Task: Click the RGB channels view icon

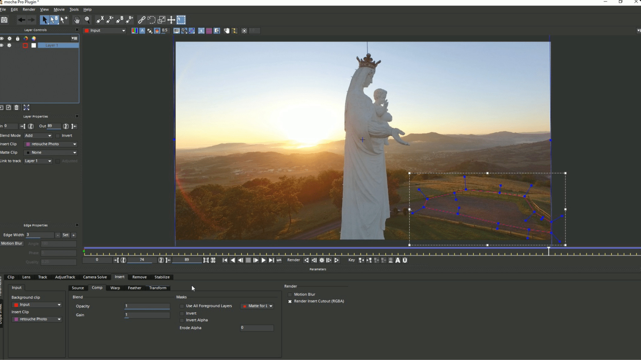Action: point(135,31)
